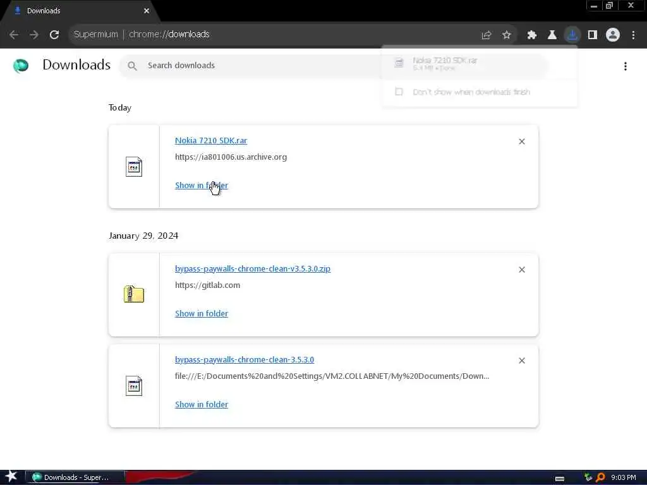The image size is (647, 485).
Task: Click the orange magnifier tray icon
Action: pyautogui.click(x=600, y=477)
